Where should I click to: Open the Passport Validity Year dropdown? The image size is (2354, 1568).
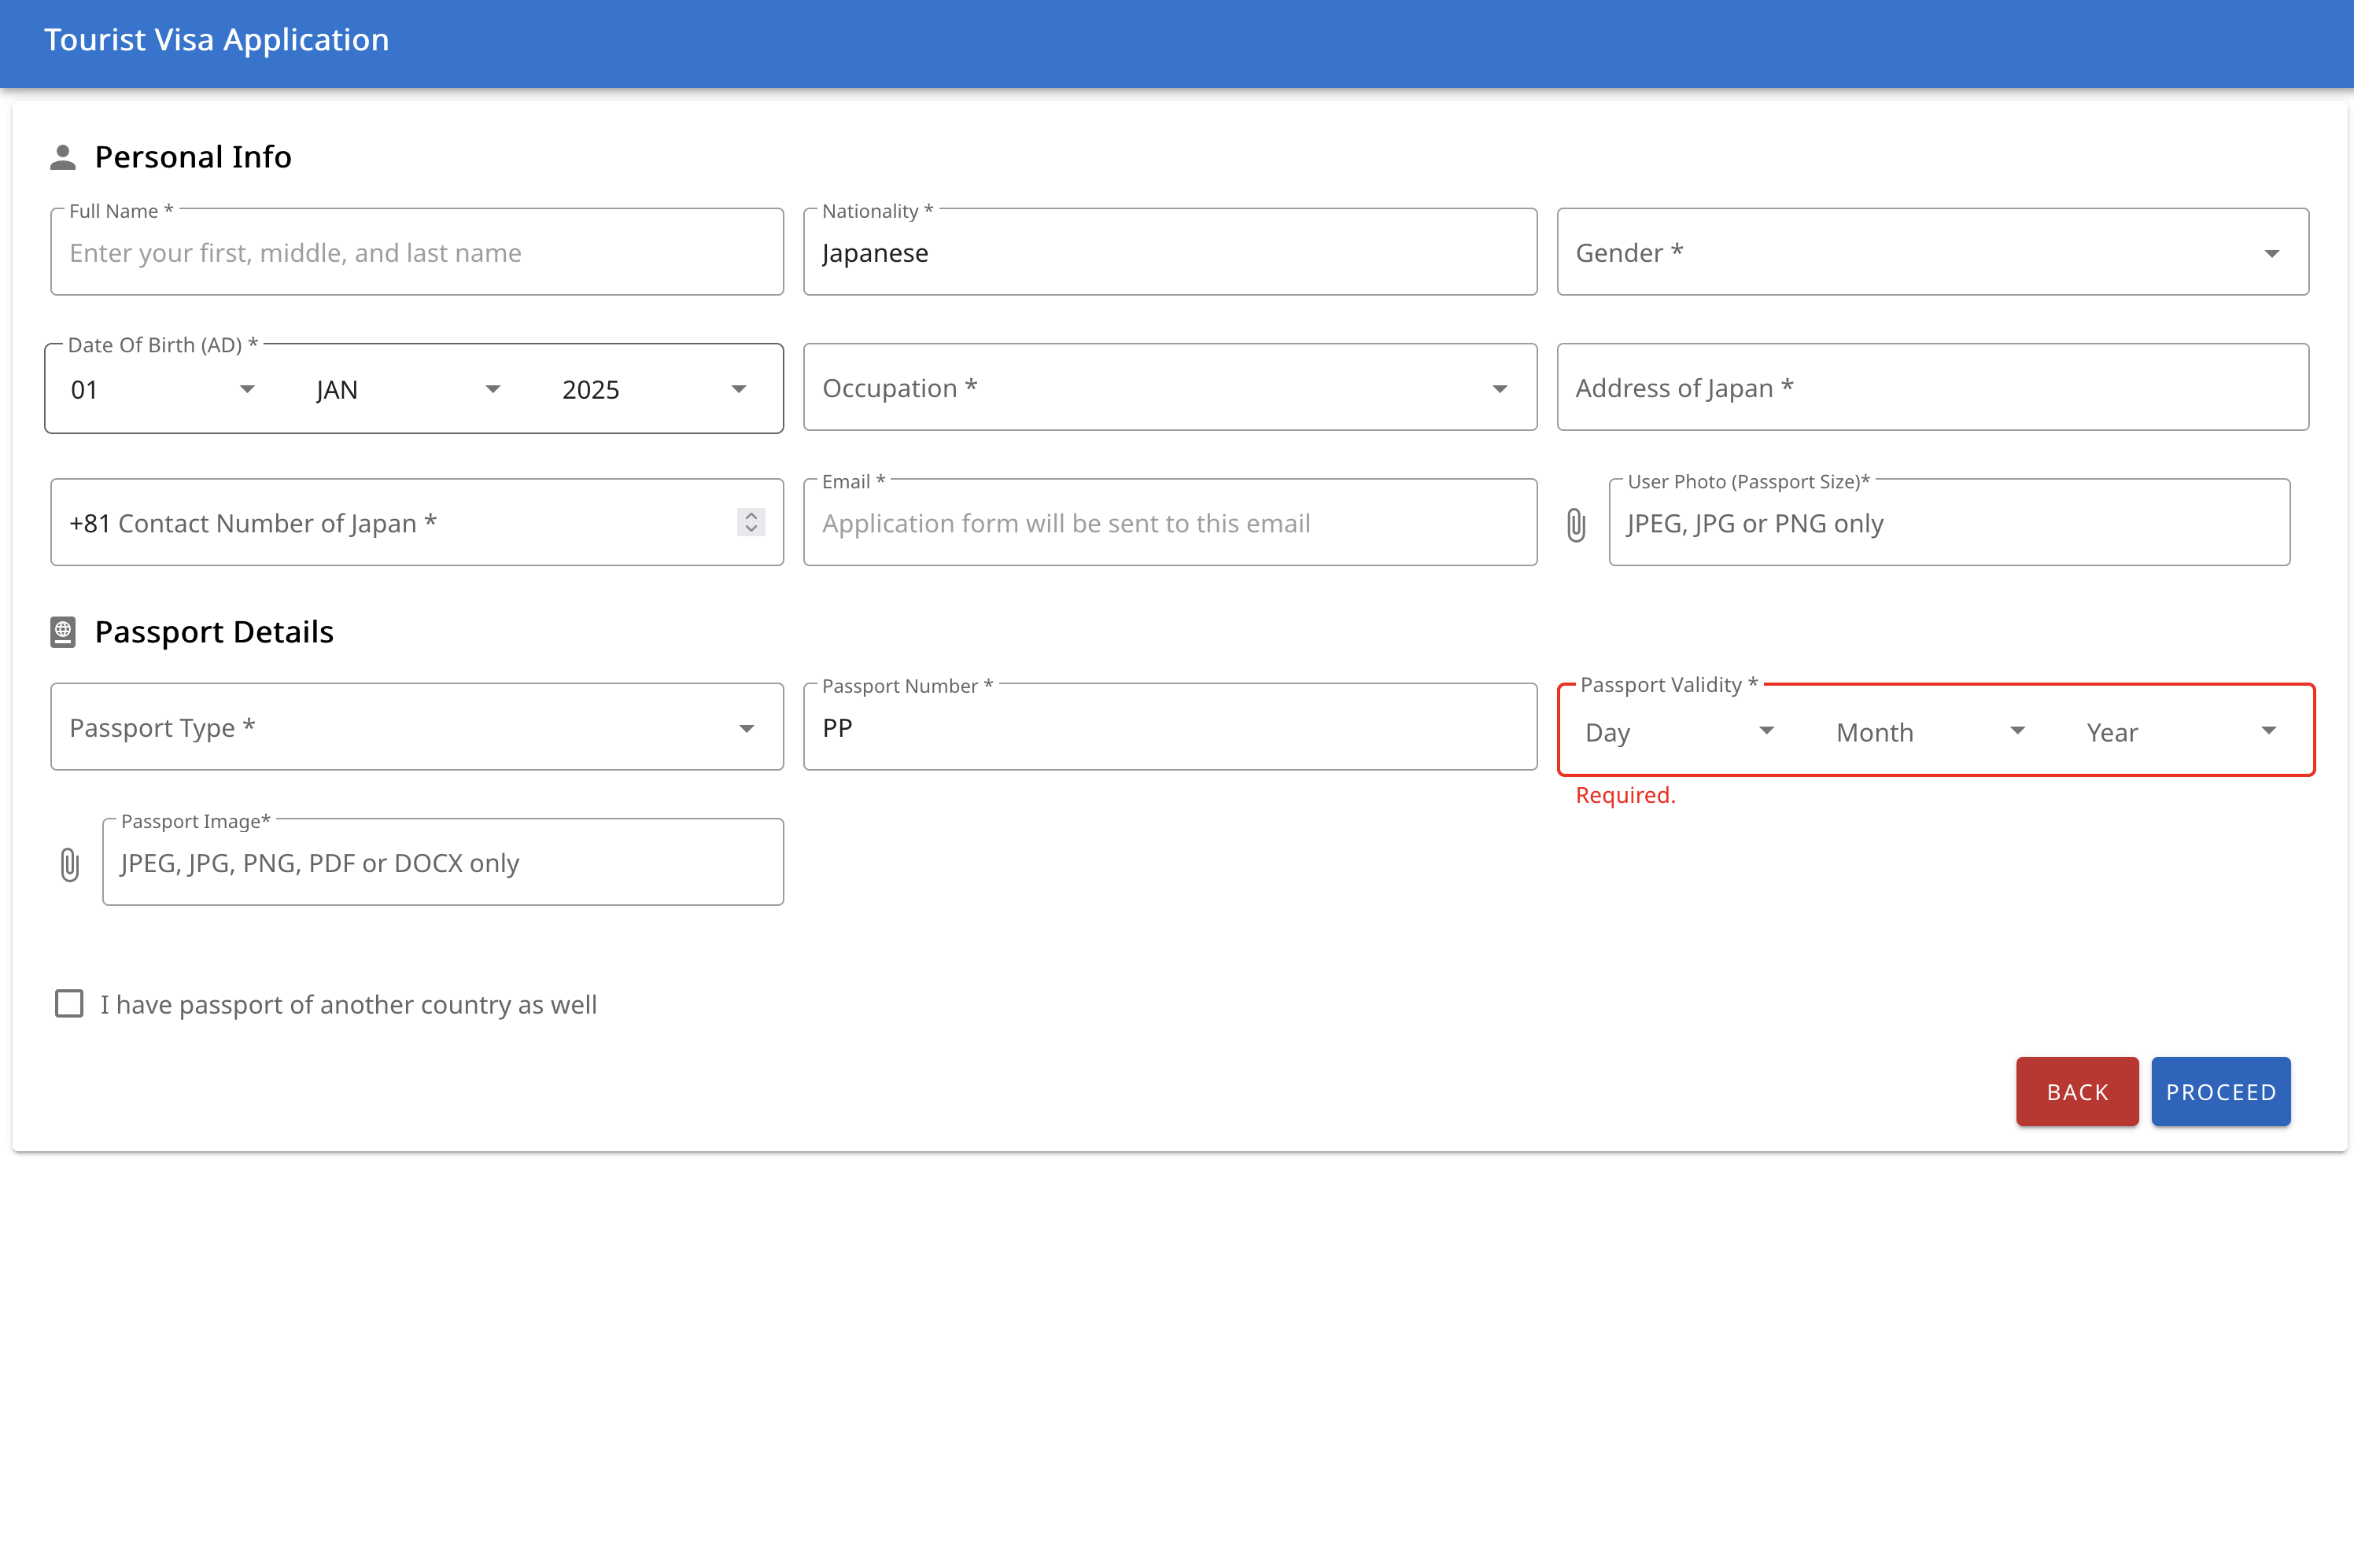(2181, 732)
